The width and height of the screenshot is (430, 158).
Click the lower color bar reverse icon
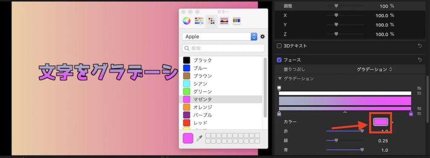pos(419,108)
